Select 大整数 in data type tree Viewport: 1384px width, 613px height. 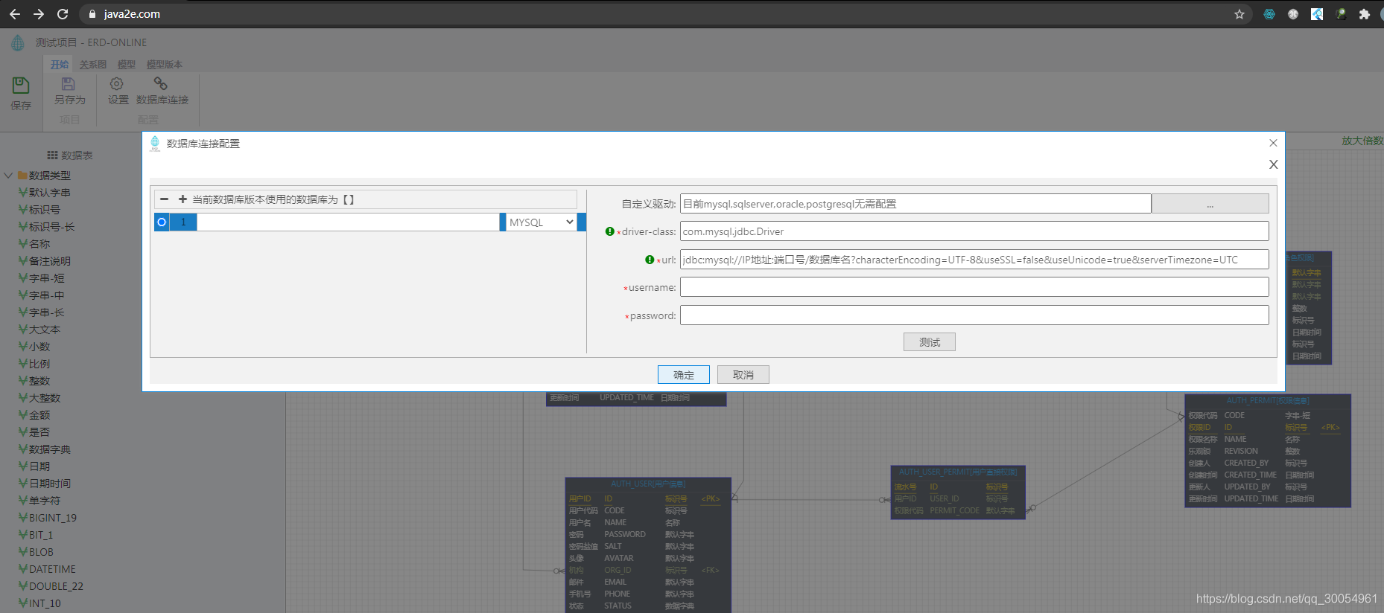click(x=45, y=398)
